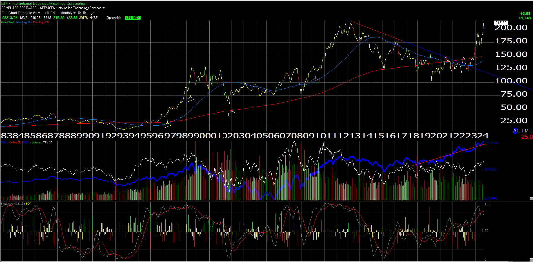The height and width of the screenshot is (262, 533).
Task: Click the 100 stochastics scale label
Action: [487, 204]
